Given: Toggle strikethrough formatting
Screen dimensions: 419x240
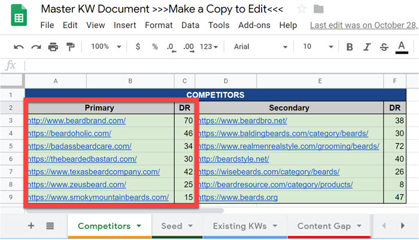Looking at the screenshot, I should [384, 47].
